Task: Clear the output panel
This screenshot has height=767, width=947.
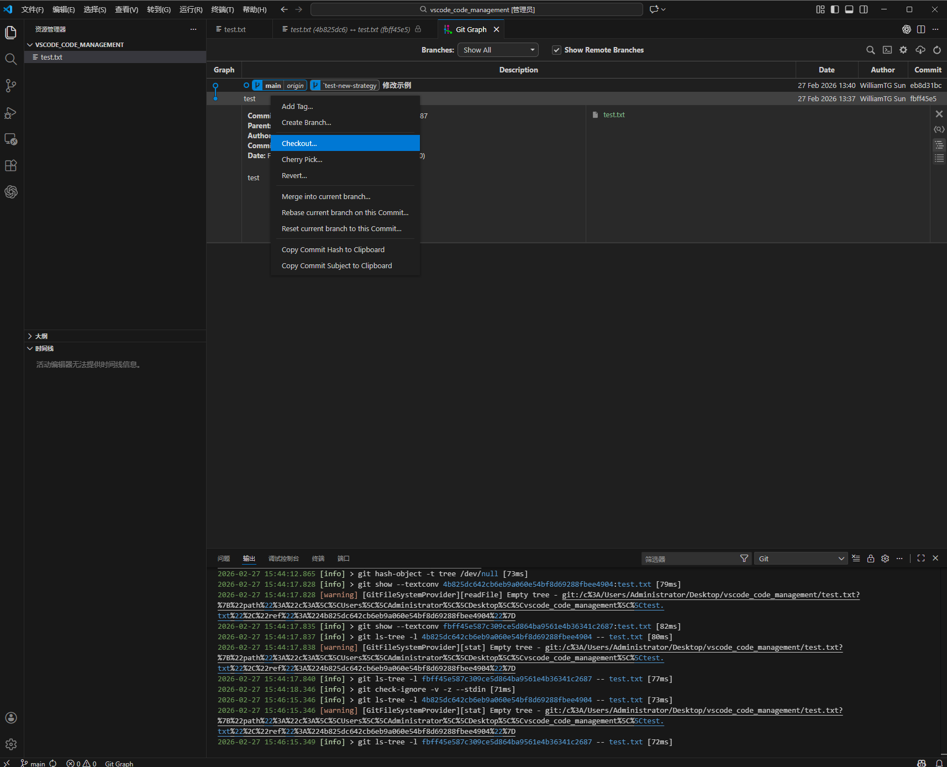Action: (x=856, y=559)
